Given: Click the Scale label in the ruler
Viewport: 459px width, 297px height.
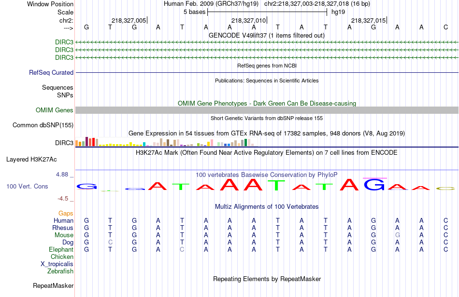Looking at the screenshot, I should (65, 12).
